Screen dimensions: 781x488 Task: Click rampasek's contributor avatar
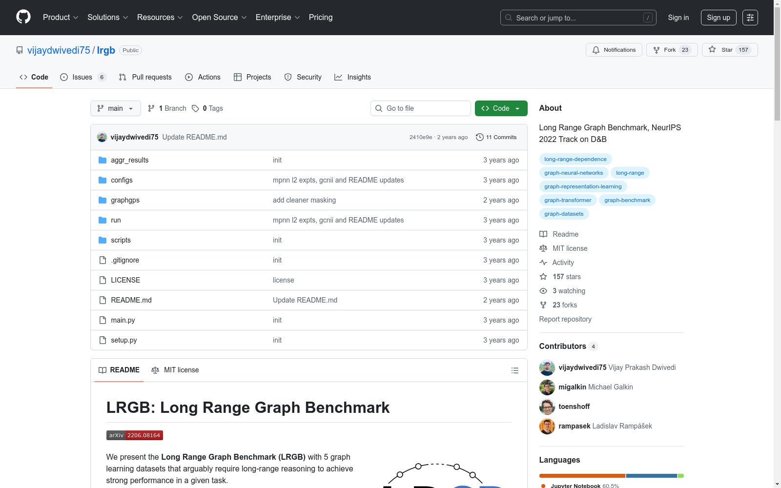click(547, 427)
